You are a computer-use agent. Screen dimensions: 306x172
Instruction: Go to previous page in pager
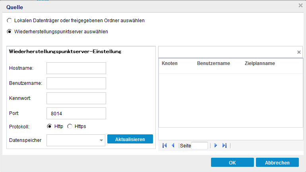(173, 145)
